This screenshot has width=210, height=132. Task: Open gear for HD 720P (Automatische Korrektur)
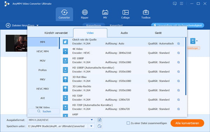(178, 109)
